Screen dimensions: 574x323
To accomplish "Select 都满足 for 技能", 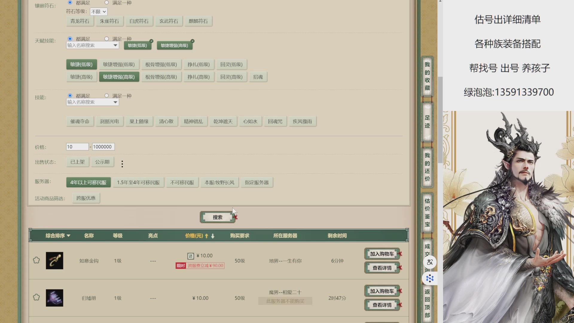I will tap(70, 96).
